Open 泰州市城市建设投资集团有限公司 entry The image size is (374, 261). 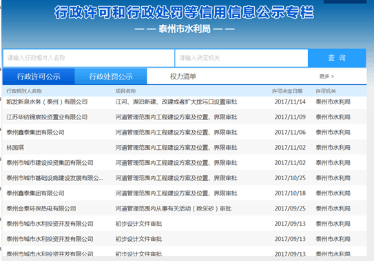click(x=50, y=163)
